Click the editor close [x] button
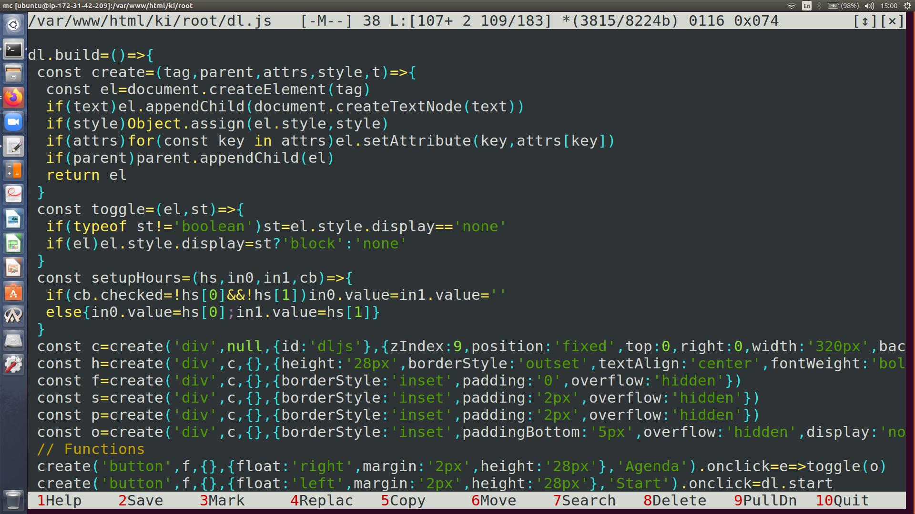Viewport: 915px width, 514px height. click(892, 21)
